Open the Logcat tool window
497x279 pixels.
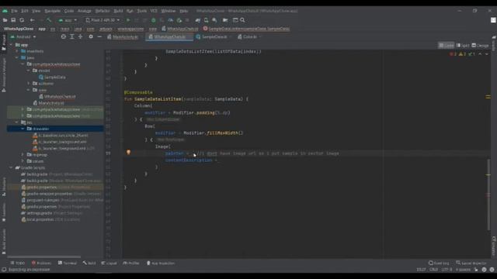(x=109, y=263)
